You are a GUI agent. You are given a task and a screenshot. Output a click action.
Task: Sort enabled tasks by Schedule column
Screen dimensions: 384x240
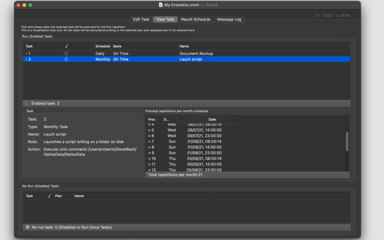[102, 46]
